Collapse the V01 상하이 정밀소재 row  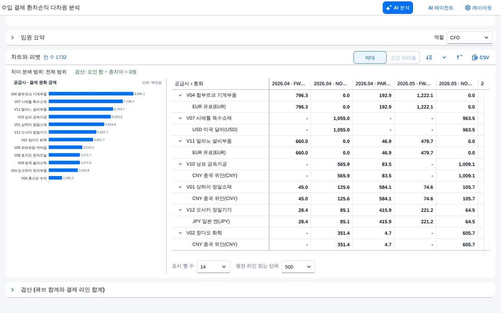[x=180, y=187]
